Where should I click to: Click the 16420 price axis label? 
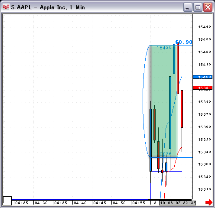click(205, 52)
